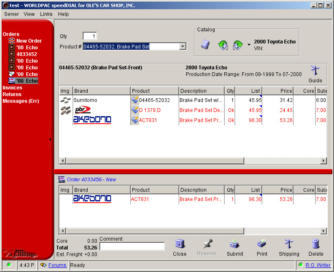Sort catalog list by List column header

tap(248, 91)
